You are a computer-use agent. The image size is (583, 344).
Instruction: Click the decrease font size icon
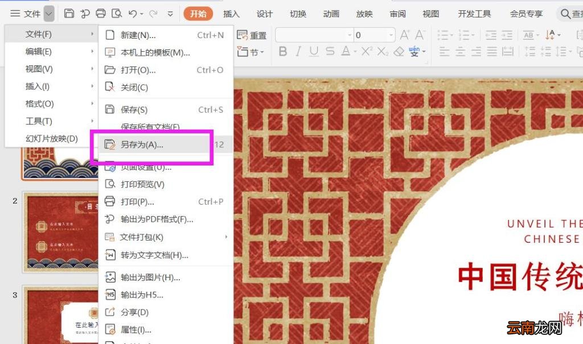[420, 35]
